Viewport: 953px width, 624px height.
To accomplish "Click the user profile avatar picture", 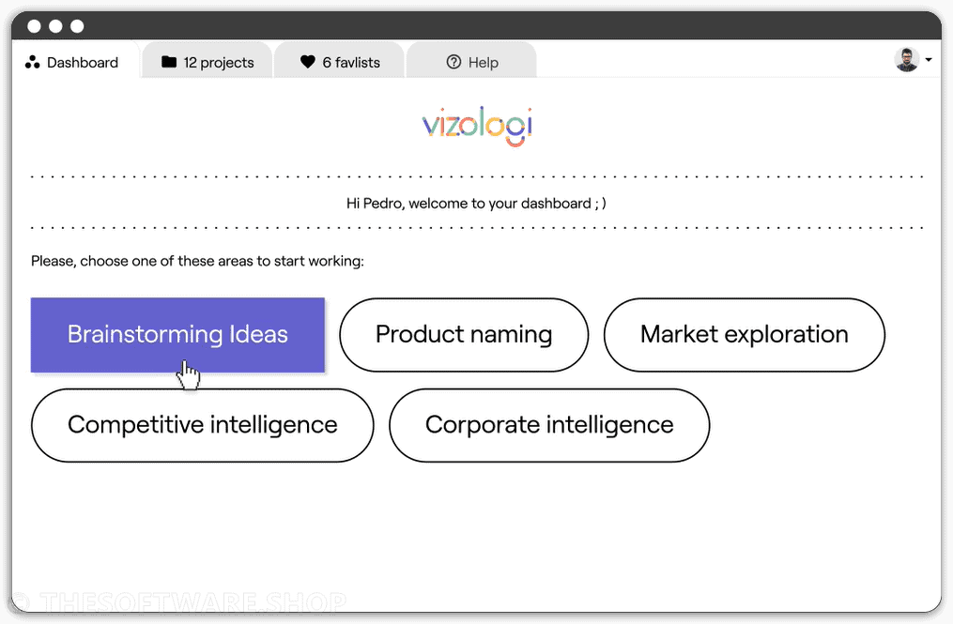I will (x=907, y=59).
